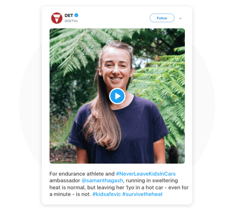
Task: Open the #NeverLeaveKidsInCars hashtag
Action: point(145,174)
